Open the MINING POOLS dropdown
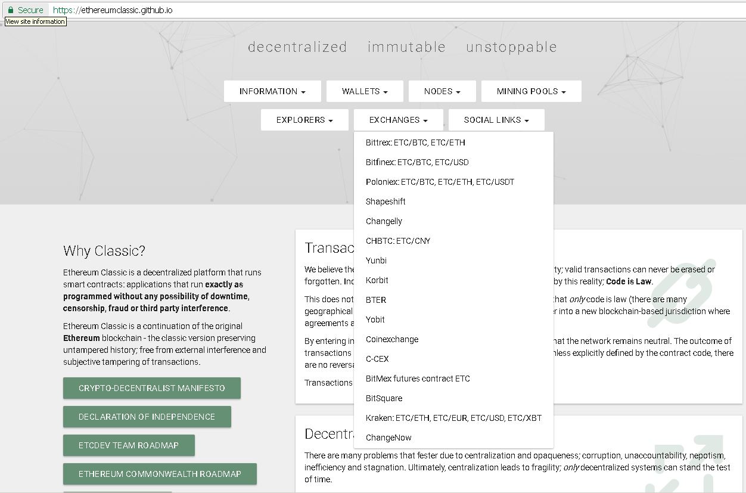Viewport: 746px width, 493px height. 531,91
